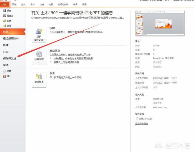
Task: Open Save & Send (保存并发送) page
Action: click(10, 58)
